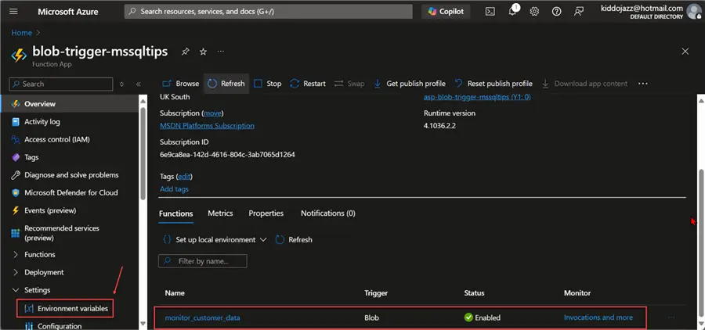Screen dimensions: 705x330
Task: Switch to the Functions tab
Action: click(x=175, y=213)
